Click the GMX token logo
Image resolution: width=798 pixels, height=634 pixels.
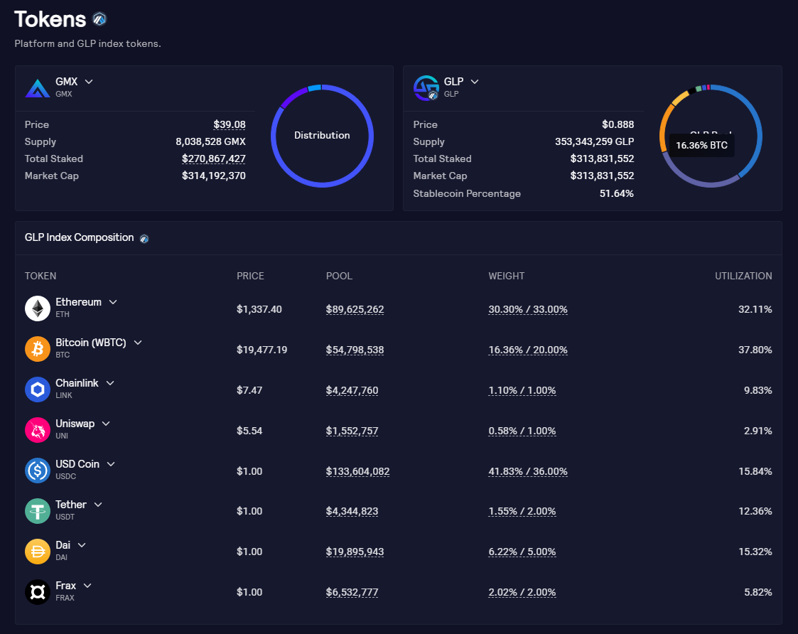coord(37,88)
